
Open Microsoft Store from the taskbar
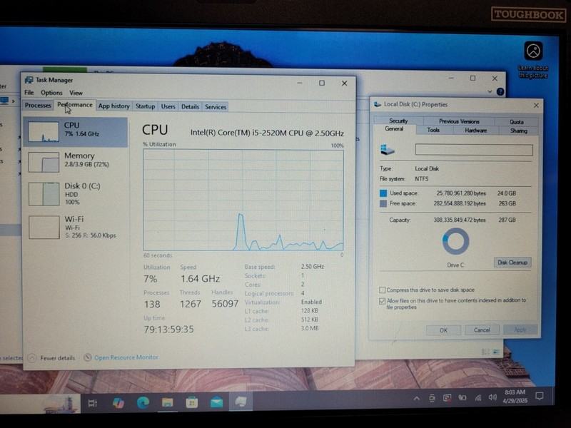click(192, 402)
